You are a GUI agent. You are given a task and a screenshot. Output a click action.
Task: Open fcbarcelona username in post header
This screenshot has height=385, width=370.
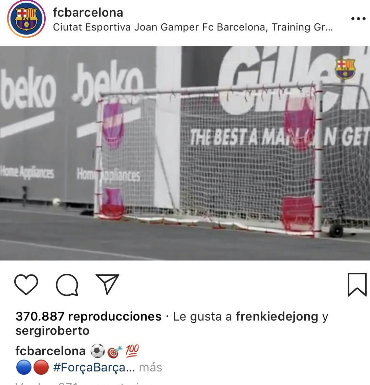[88, 13]
